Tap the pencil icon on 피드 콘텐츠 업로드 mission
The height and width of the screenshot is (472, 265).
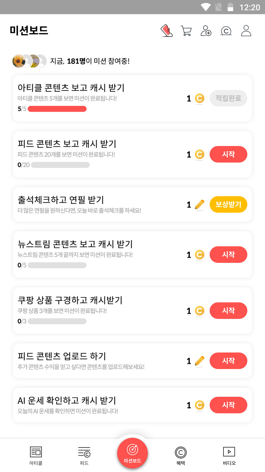pyautogui.click(x=200, y=361)
